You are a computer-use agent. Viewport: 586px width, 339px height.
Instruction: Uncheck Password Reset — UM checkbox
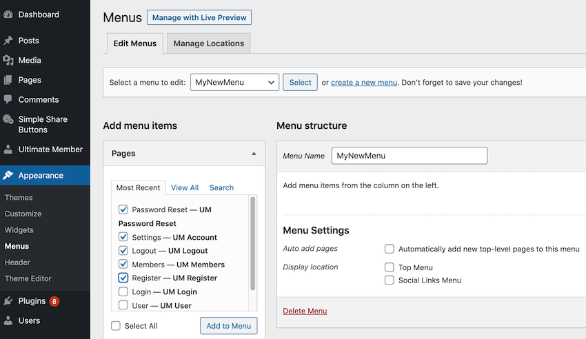pos(123,209)
